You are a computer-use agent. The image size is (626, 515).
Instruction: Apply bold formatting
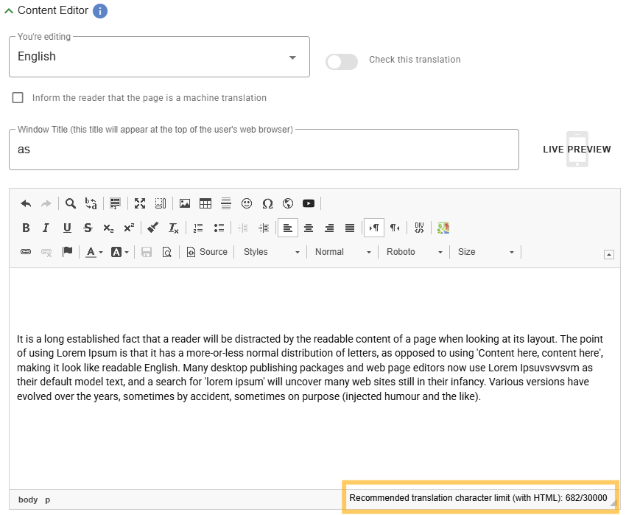pos(26,228)
